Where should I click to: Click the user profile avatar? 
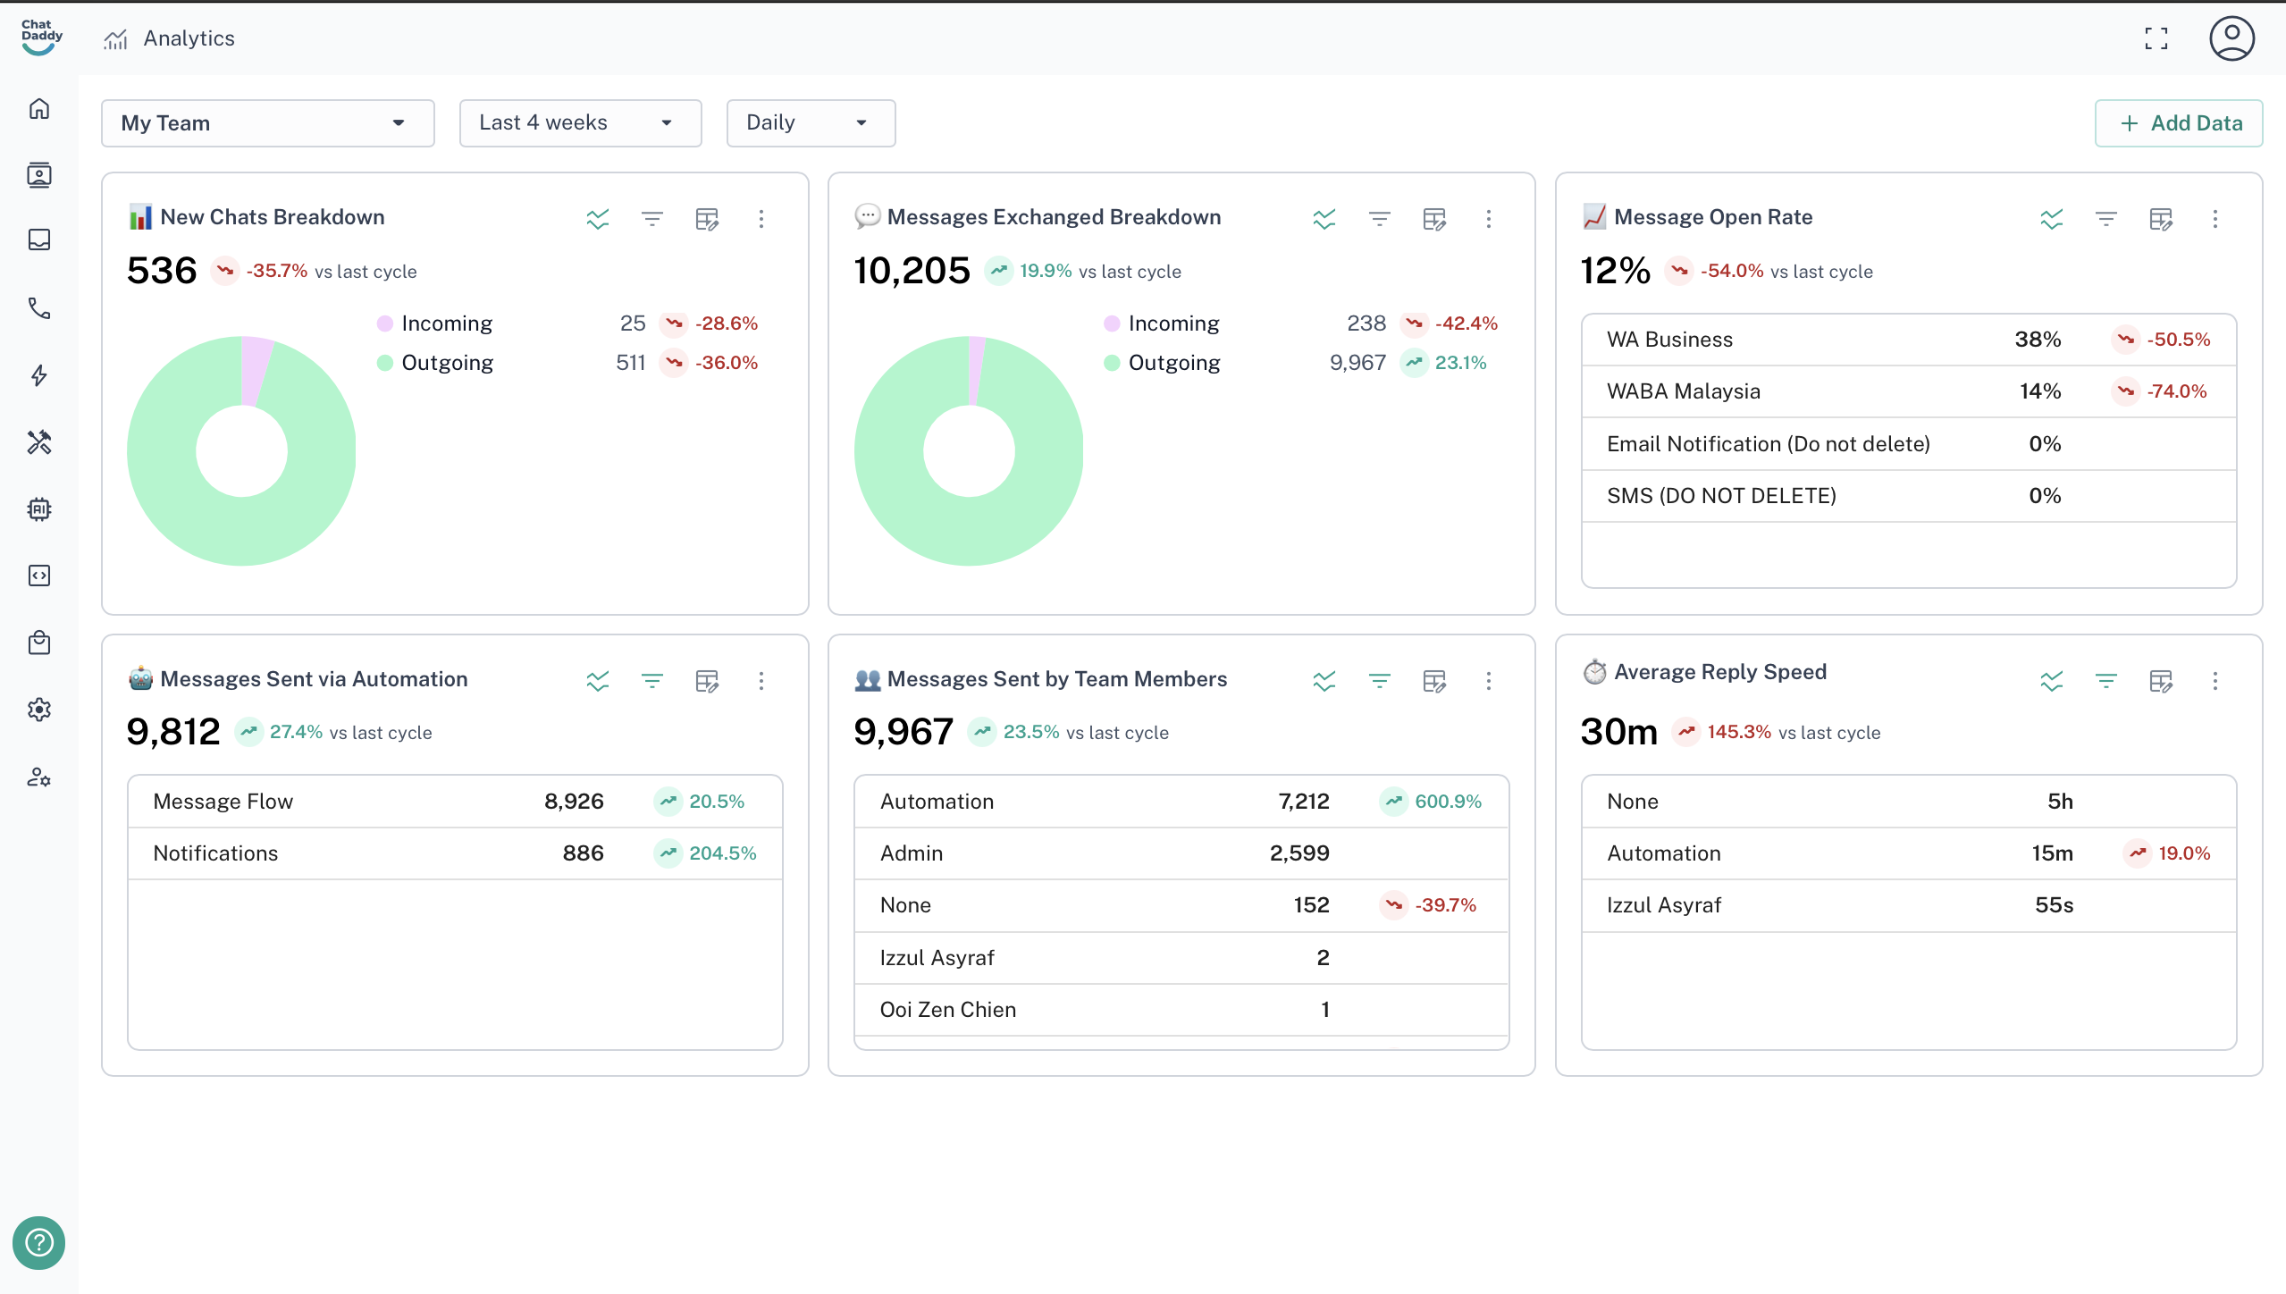point(2231,38)
